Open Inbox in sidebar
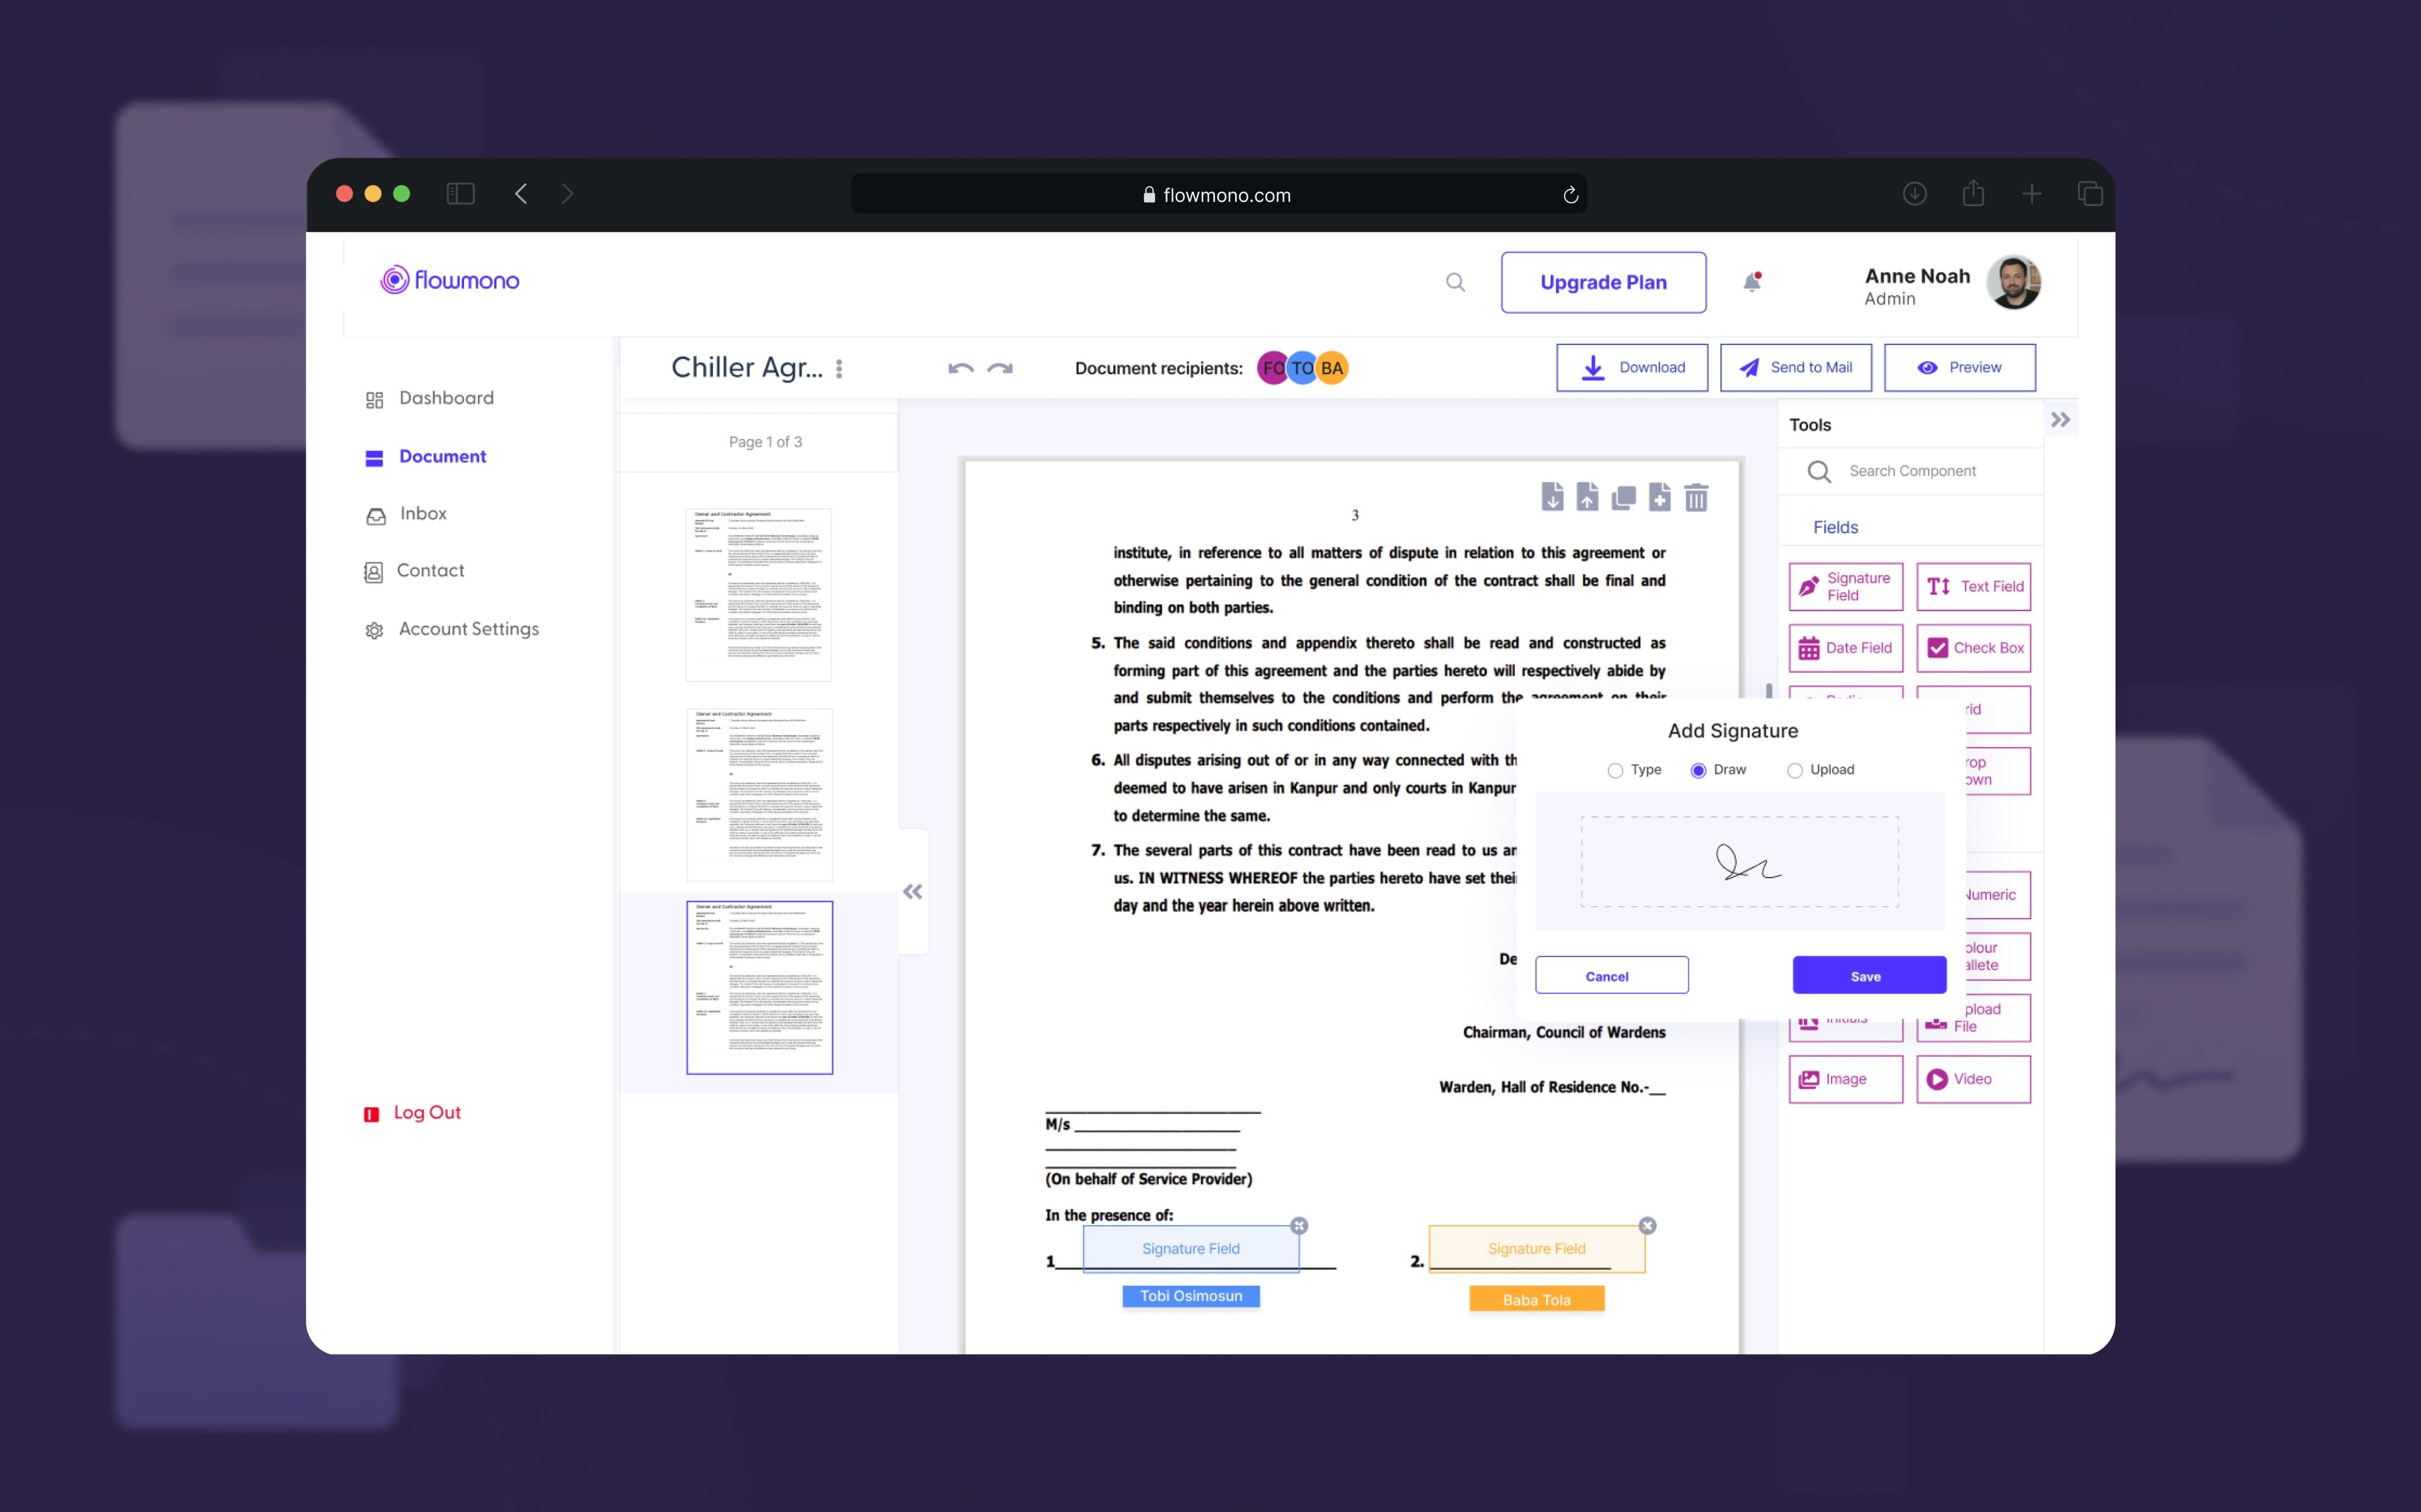Screen dimensions: 2421x1512 pyautogui.click(x=406, y=514)
